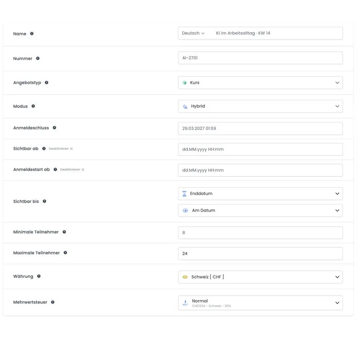The height and width of the screenshot is (351, 358).
Task: Expand the Mehrwertsteuer Normal dropdown
Action: click(260, 303)
